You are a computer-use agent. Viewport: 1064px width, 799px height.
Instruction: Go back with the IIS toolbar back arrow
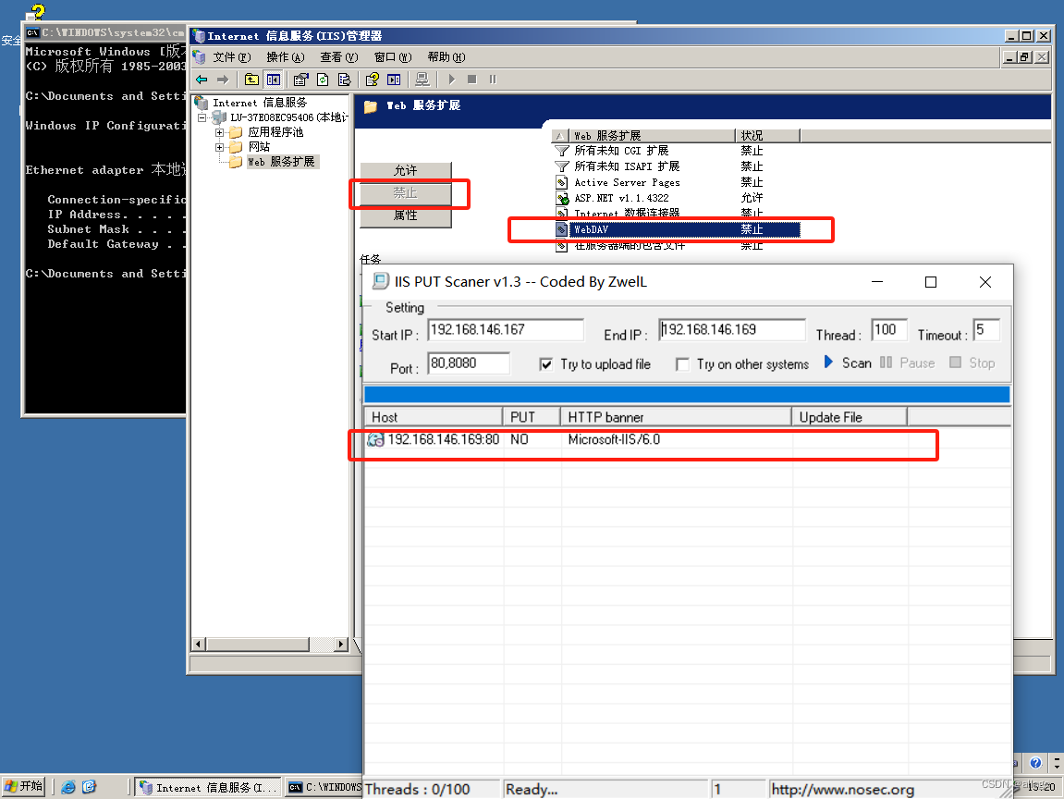(202, 80)
